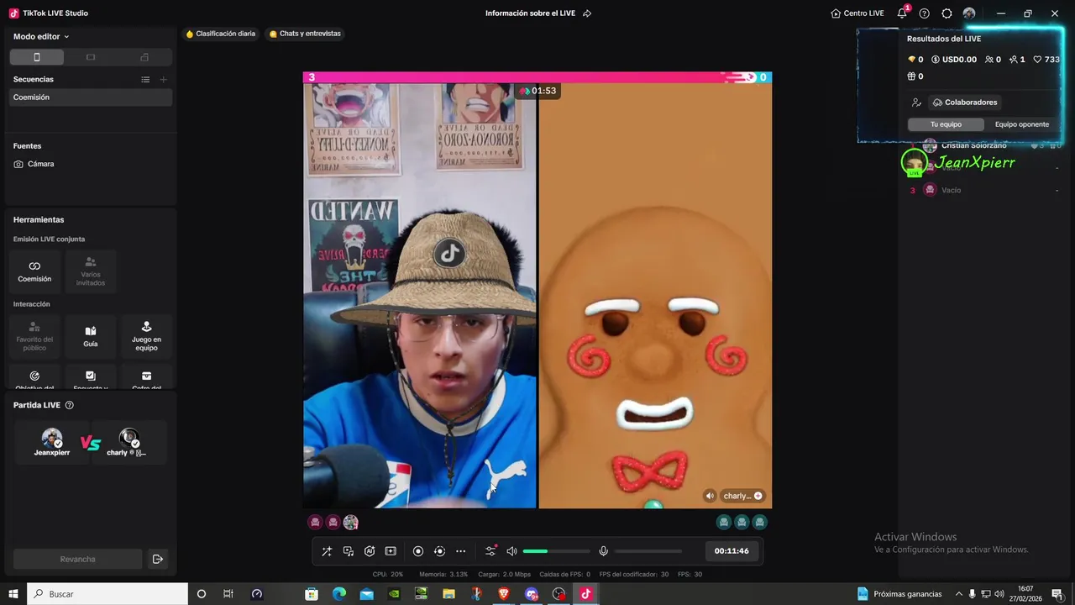Select the Jeanxpierr player card
The height and width of the screenshot is (605, 1075).
[x=52, y=442]
